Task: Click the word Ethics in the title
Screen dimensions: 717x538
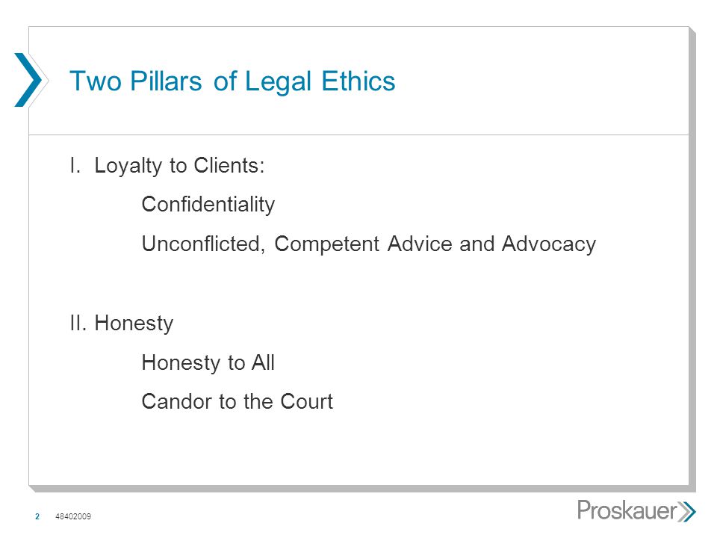Action: [x=358, y=81]
